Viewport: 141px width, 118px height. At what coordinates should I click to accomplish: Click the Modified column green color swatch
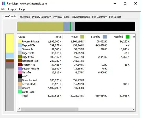[x=128, y=37]
